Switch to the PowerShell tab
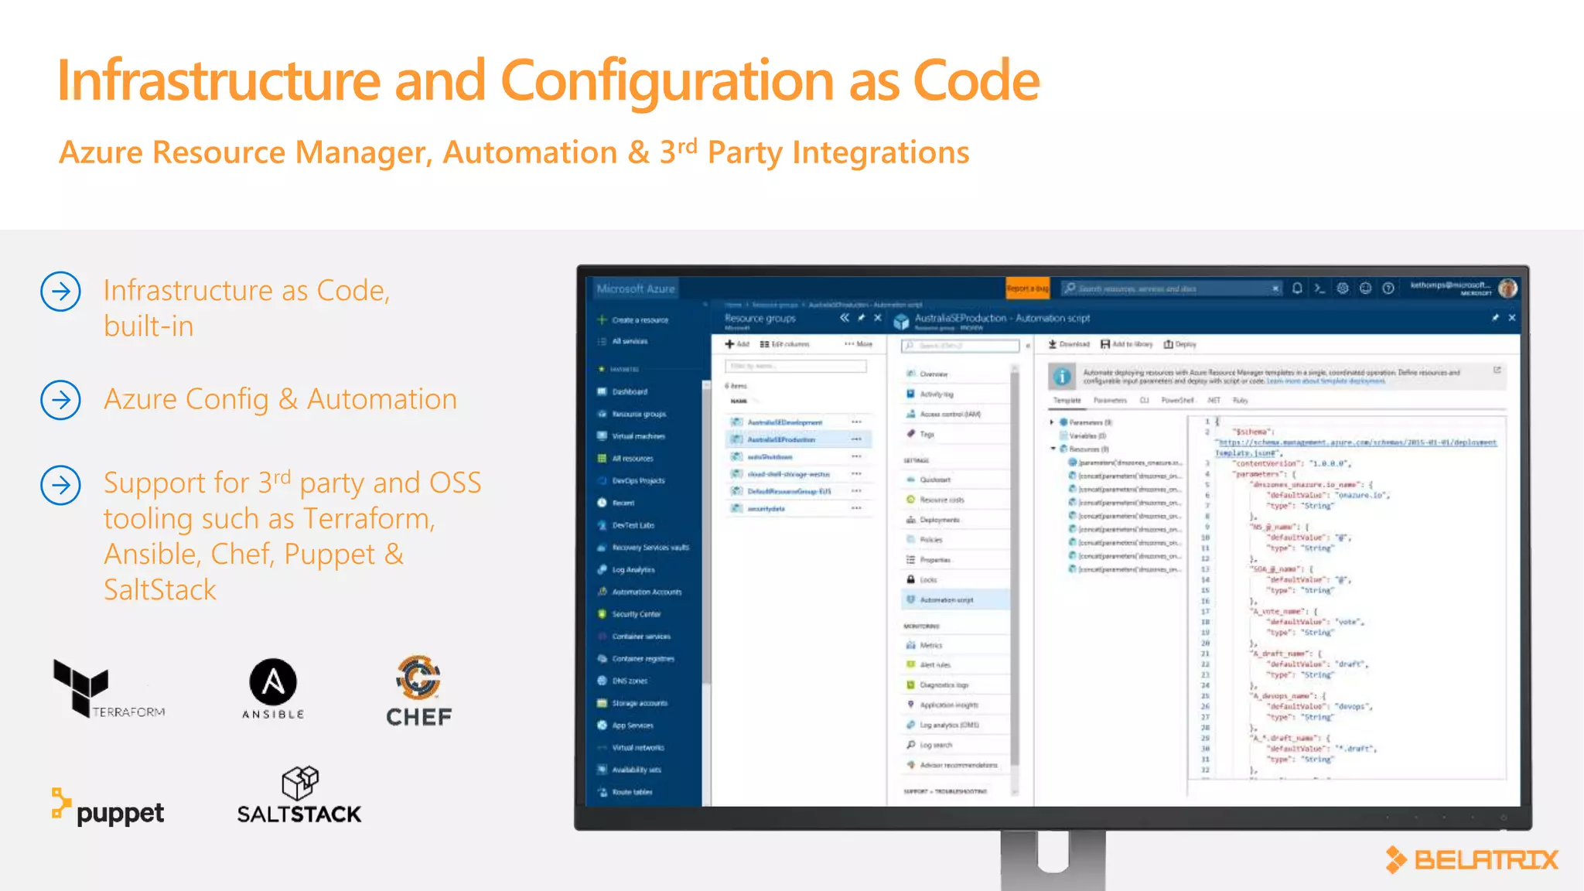The image size is (1584, 891). tap(1178, 401)
